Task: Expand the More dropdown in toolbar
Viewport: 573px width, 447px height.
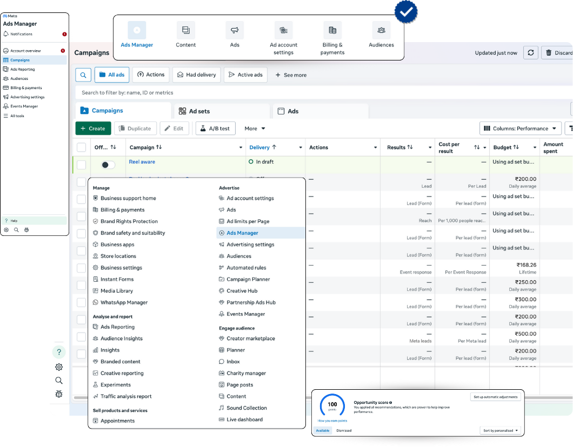Action: [x=255, y=128]
